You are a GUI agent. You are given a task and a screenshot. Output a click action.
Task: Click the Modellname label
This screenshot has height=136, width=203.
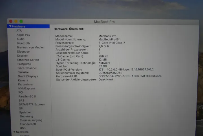point(64,36)
